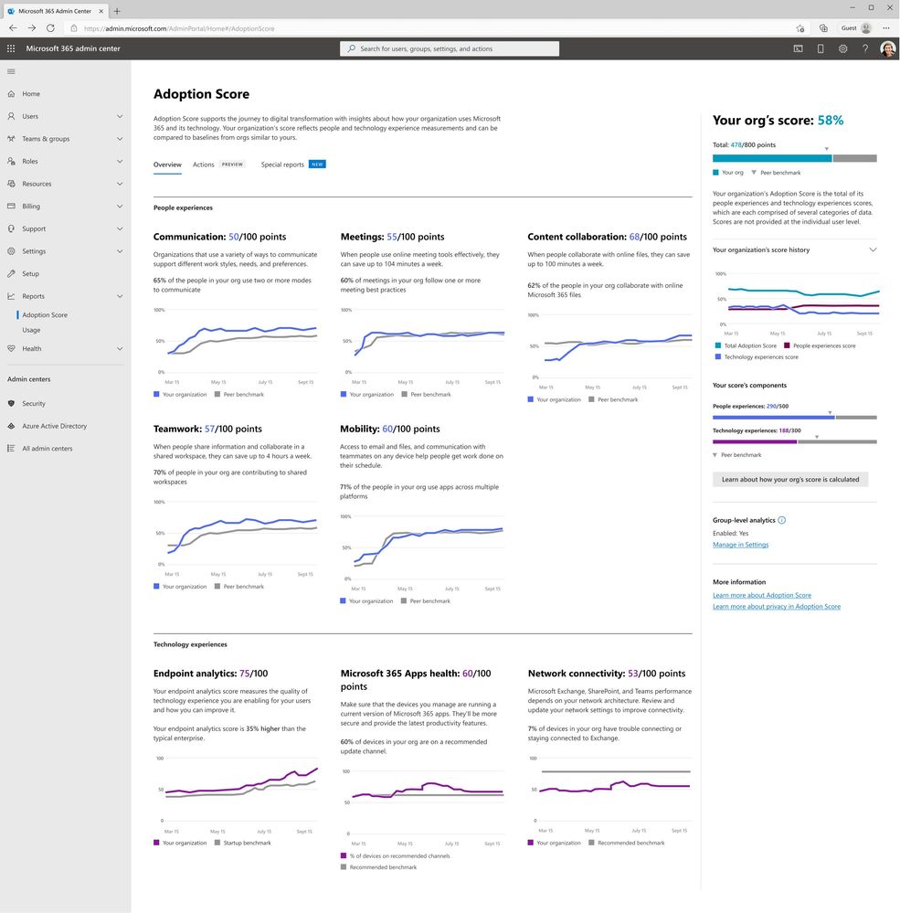Open Communication score card heading
Image resolution: width=900 pixels, height=913 pixels.
tap(219, 237)
